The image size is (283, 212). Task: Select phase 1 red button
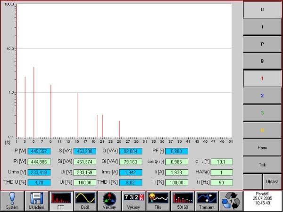click(x=262, y=78)
